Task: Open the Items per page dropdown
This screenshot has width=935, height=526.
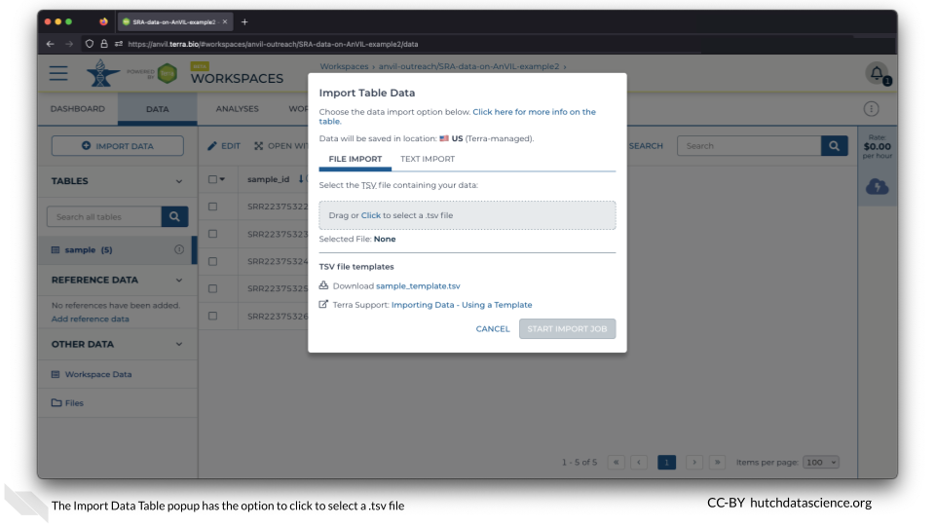Action: tap(821, 462)
